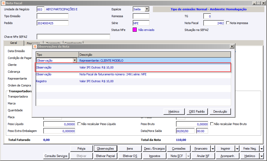Switch to the Financeiro tab

[x=33, y=43]
